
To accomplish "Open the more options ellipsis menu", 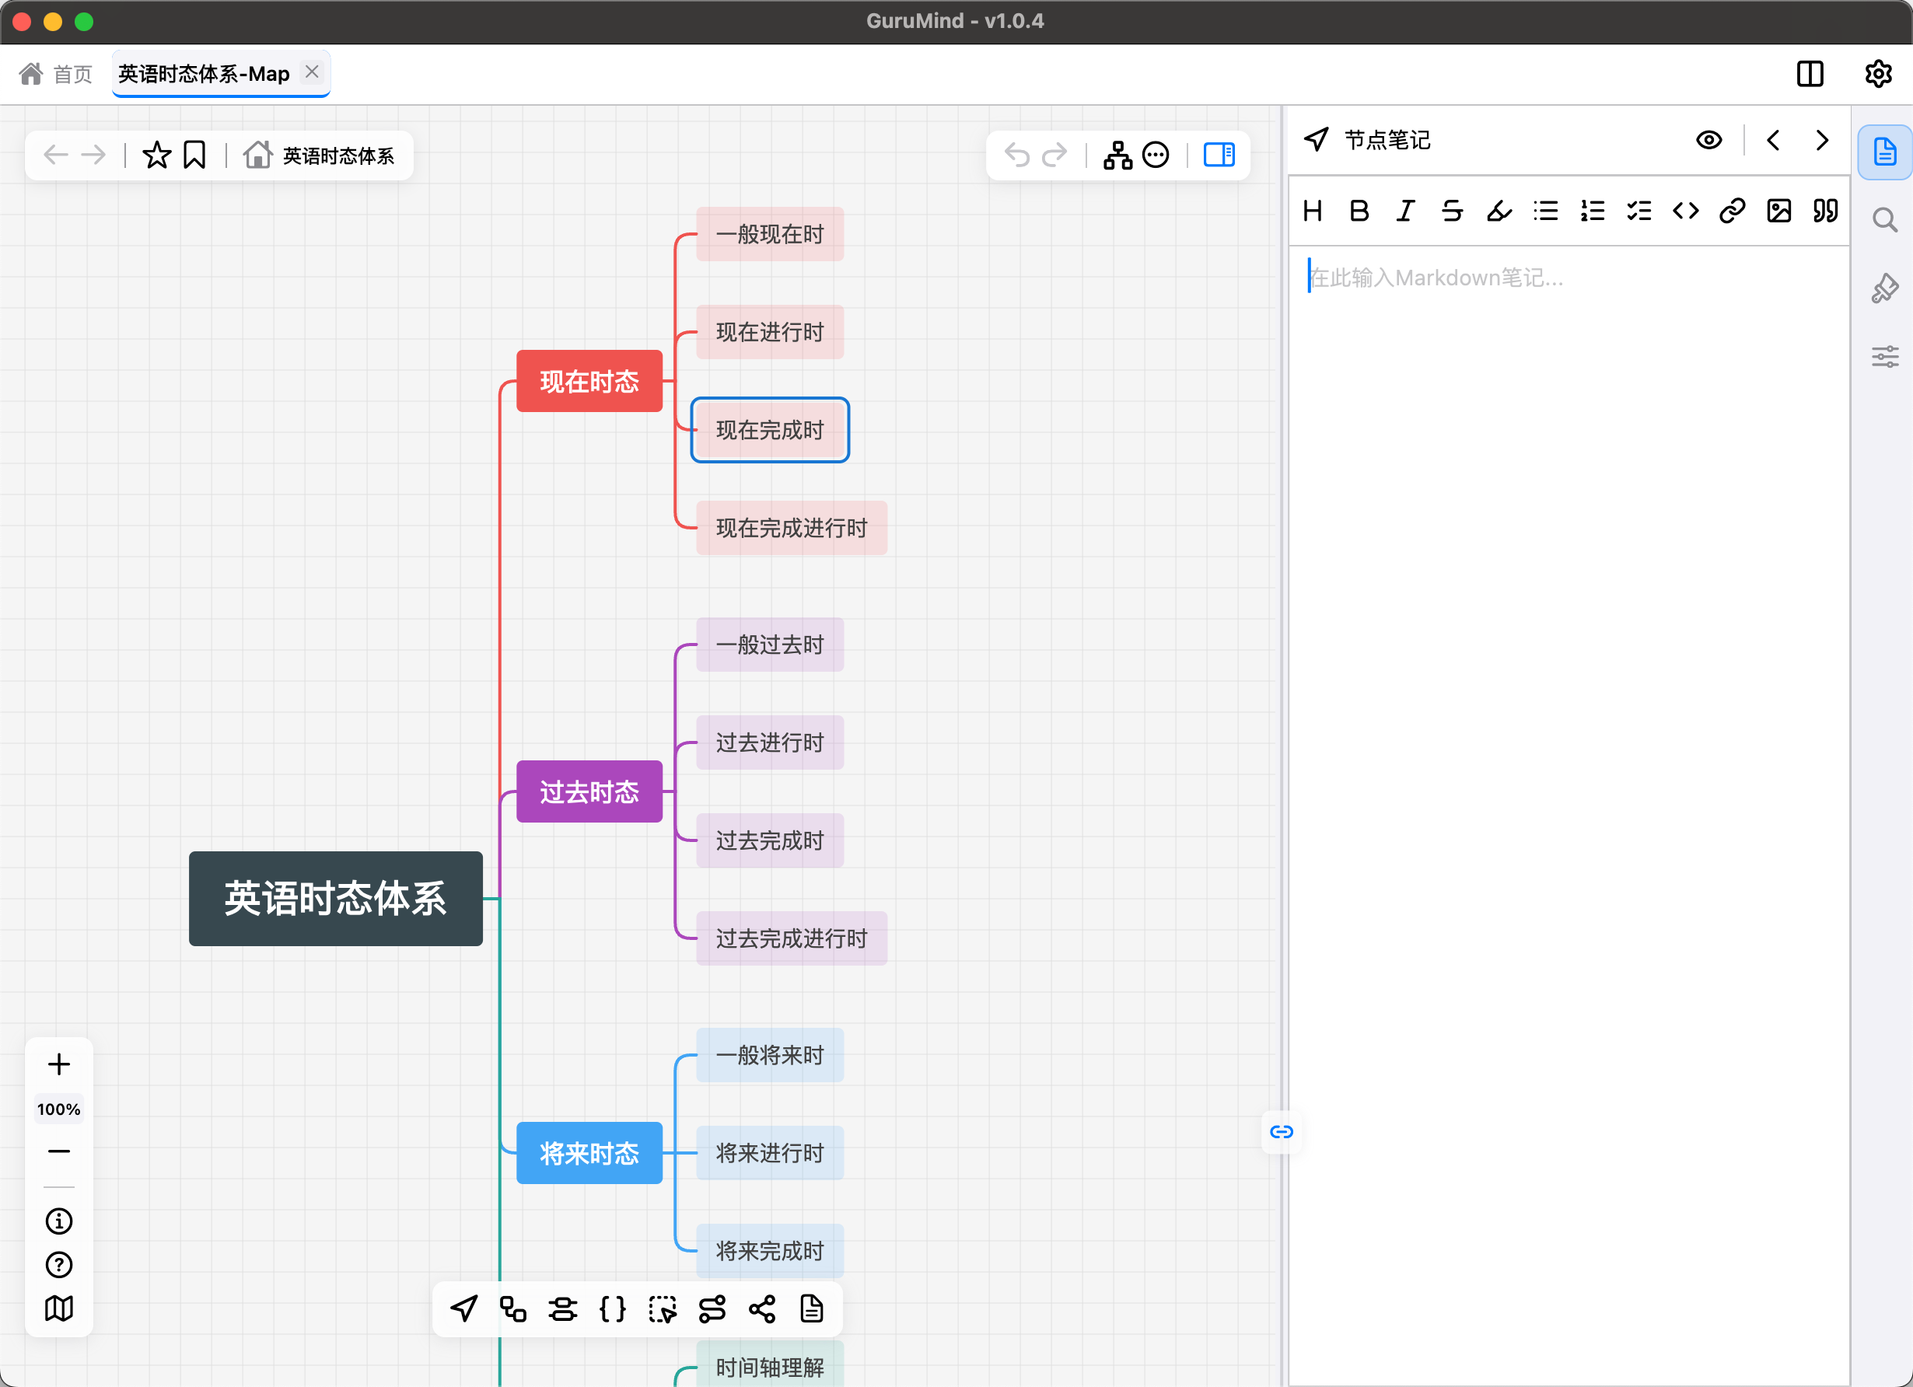I will pyautogui.click(x=1156, y=155).
